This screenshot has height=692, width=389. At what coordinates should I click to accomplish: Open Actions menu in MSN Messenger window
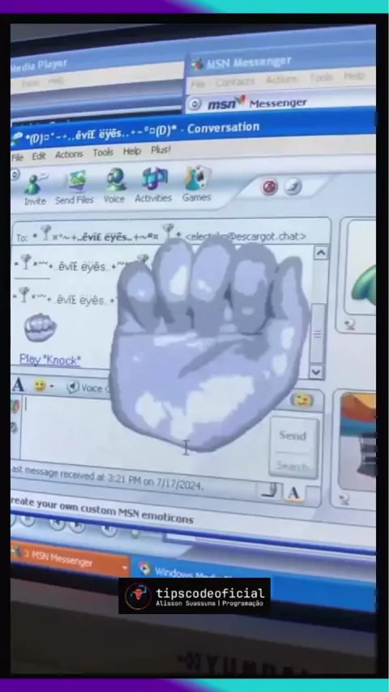point(282,79)
